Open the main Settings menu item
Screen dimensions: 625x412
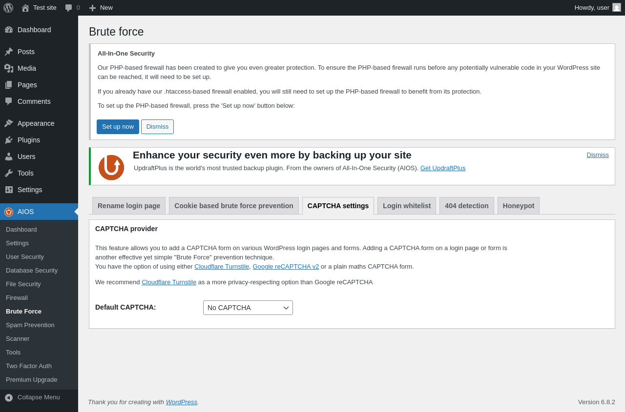tap(39, 190)
